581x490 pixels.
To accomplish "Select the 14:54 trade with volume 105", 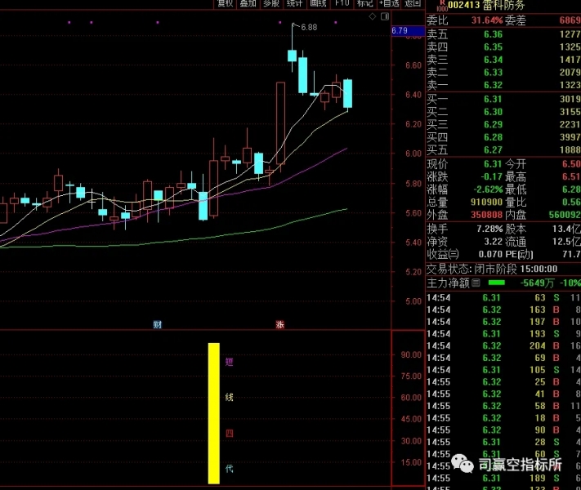I will [x=503, y=370].
